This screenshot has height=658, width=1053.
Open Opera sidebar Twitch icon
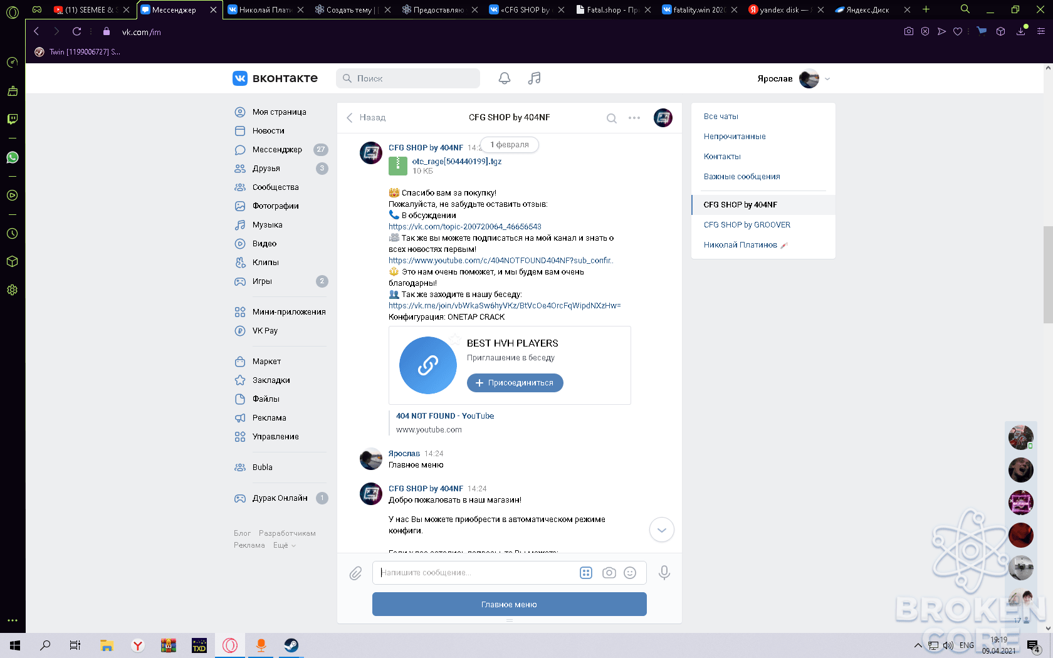coord(13,119)
